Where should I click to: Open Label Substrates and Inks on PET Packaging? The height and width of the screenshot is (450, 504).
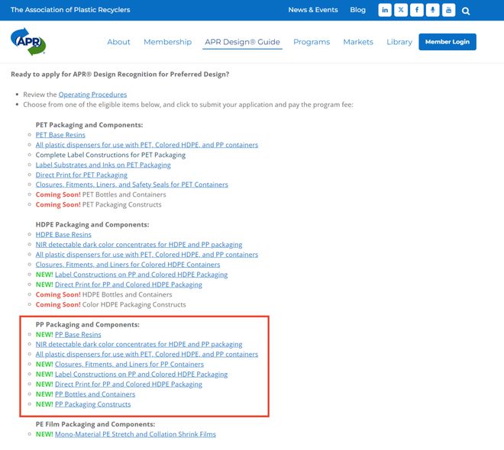103,165
